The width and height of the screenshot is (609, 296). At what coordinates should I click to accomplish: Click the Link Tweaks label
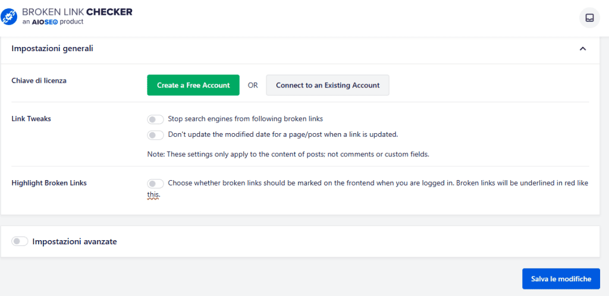tap(31, 119)
